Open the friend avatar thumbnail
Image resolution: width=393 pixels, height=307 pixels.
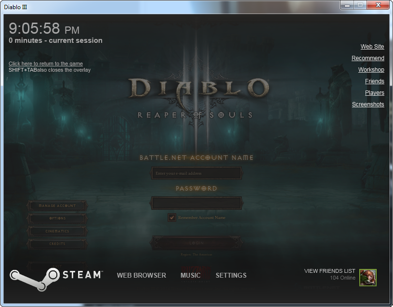[367, 278]
